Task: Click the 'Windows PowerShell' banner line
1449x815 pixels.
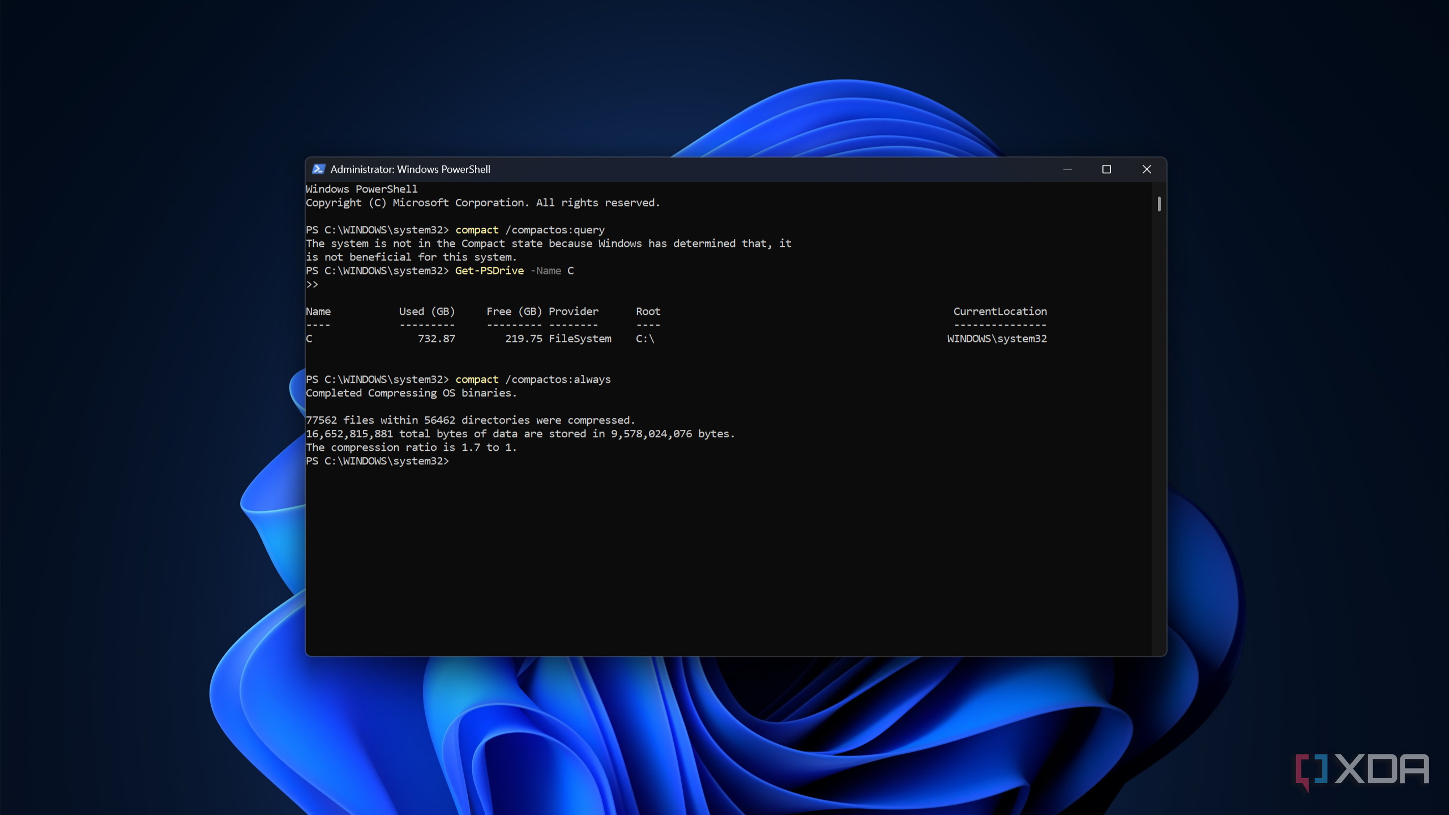Action: tap(361, 189)
